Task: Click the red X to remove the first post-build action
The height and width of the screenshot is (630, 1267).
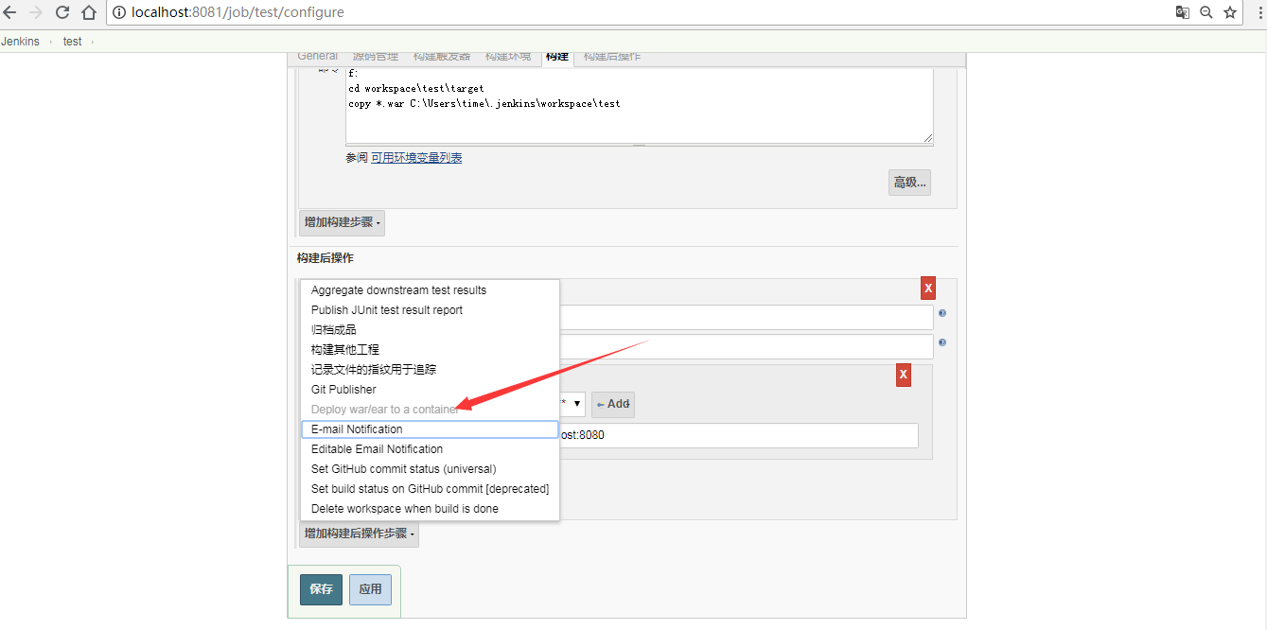Action: (x=927, y=288)
